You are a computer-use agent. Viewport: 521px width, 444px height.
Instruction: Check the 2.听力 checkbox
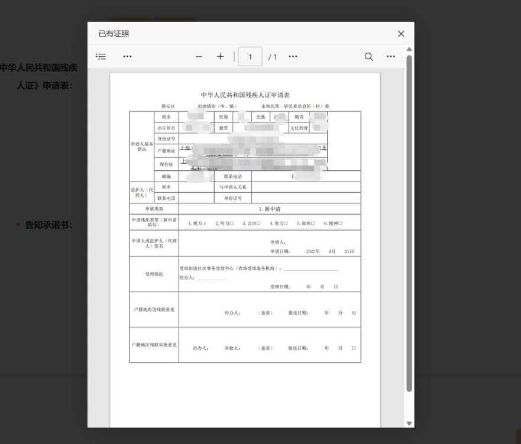(x=232, y=223)
